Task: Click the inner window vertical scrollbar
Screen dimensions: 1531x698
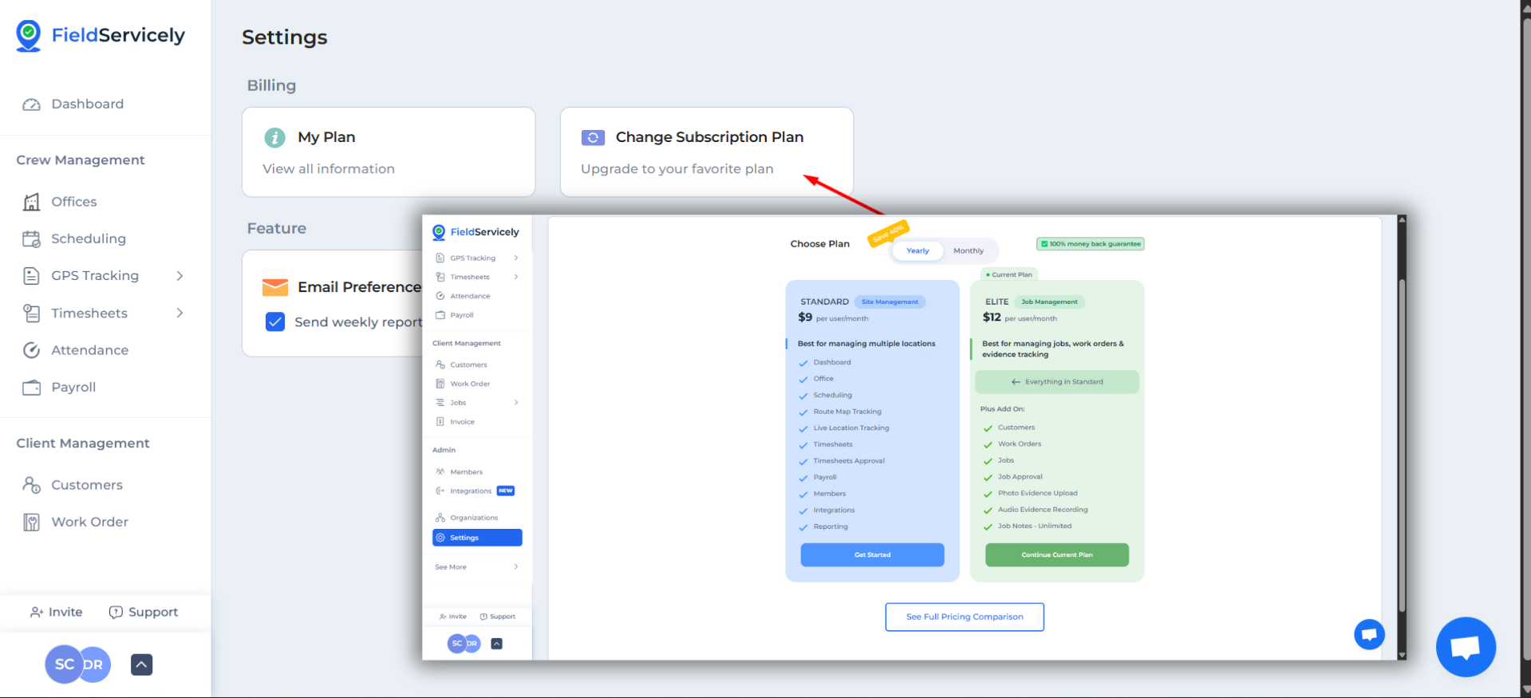Action: (1402, 447)
